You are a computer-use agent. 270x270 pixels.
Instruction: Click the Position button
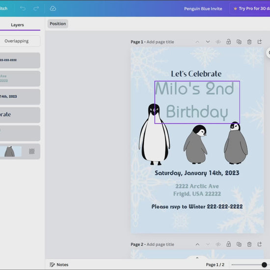(x=58, y=24)
